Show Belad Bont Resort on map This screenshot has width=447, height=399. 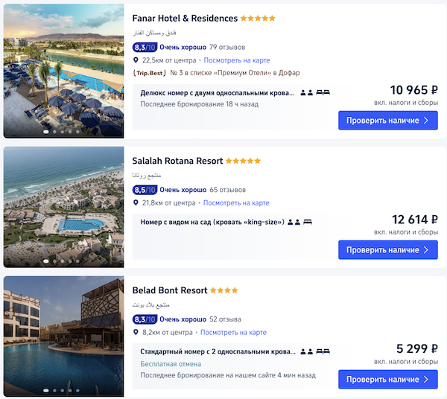(x=233, y=332)
